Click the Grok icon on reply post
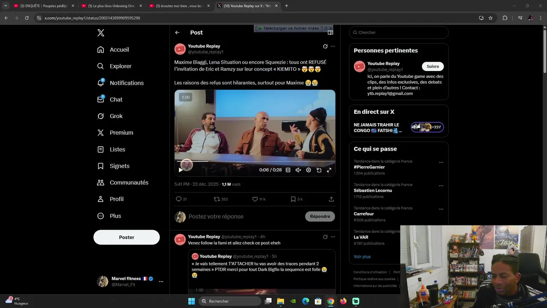 click(325, 237)
